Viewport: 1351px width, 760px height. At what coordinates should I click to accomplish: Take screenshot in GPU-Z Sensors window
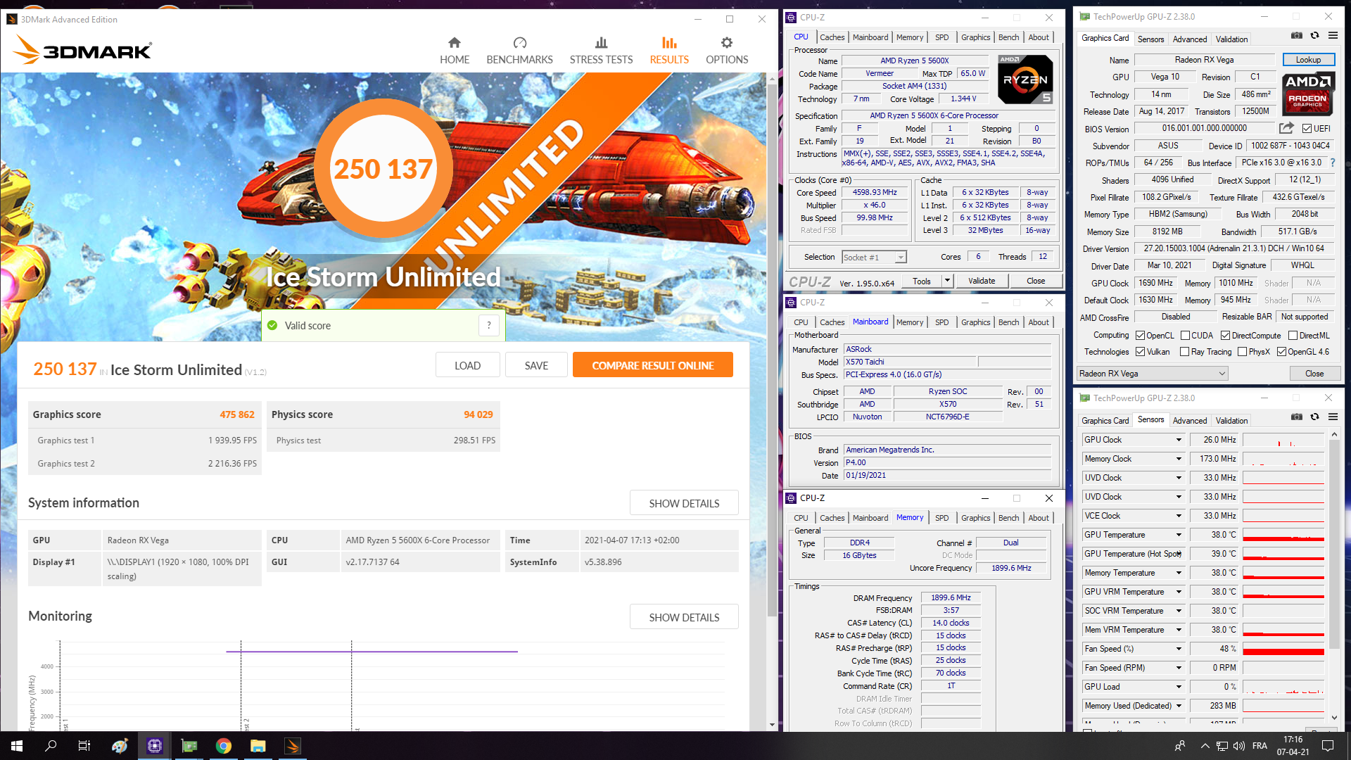click(1296, 417)
